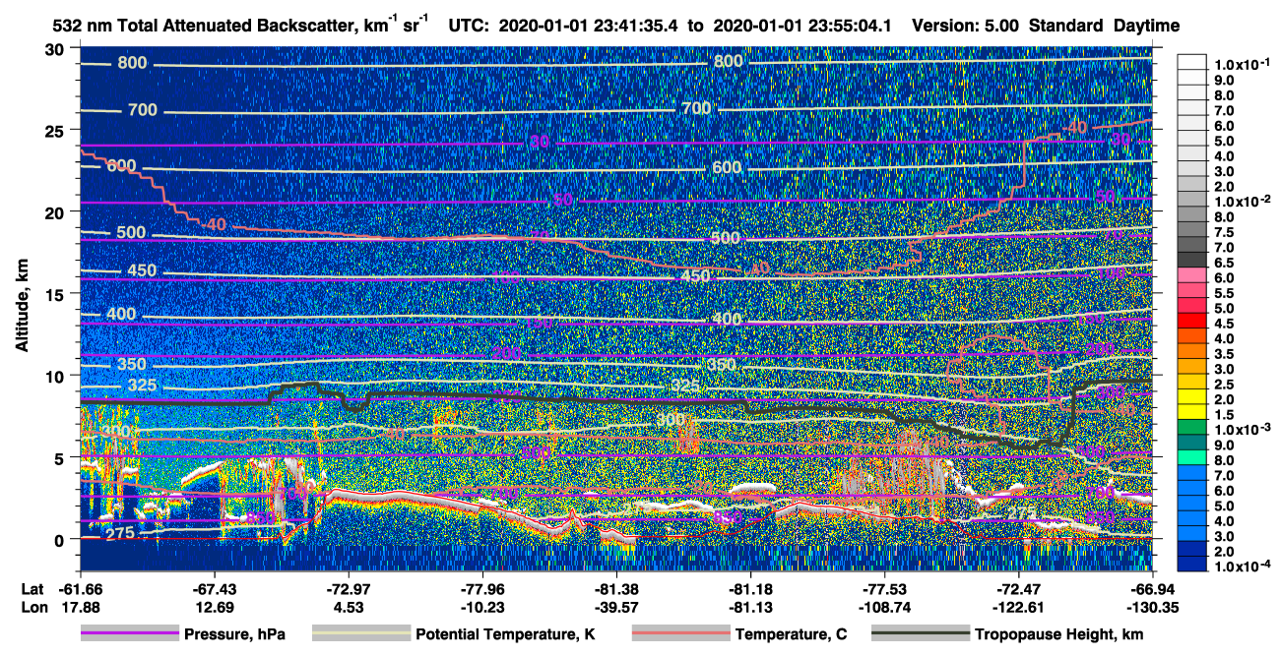The image size is (1280, 656).
Task: Click the 15 altitude tick label
Action: click(x=56, y=294)
